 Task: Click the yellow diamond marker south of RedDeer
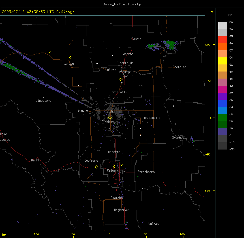pyautogui.click(x=121, y=79)
